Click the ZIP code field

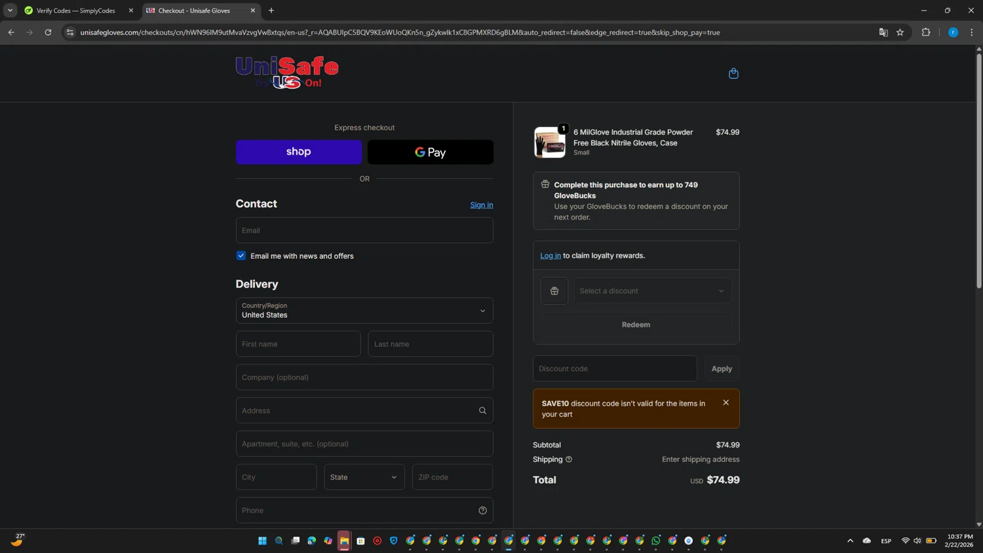click(x=452, y=477)
